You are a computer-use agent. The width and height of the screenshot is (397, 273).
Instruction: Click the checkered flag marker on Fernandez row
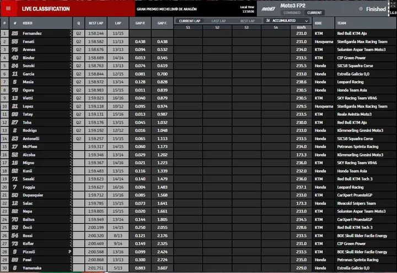71,34
